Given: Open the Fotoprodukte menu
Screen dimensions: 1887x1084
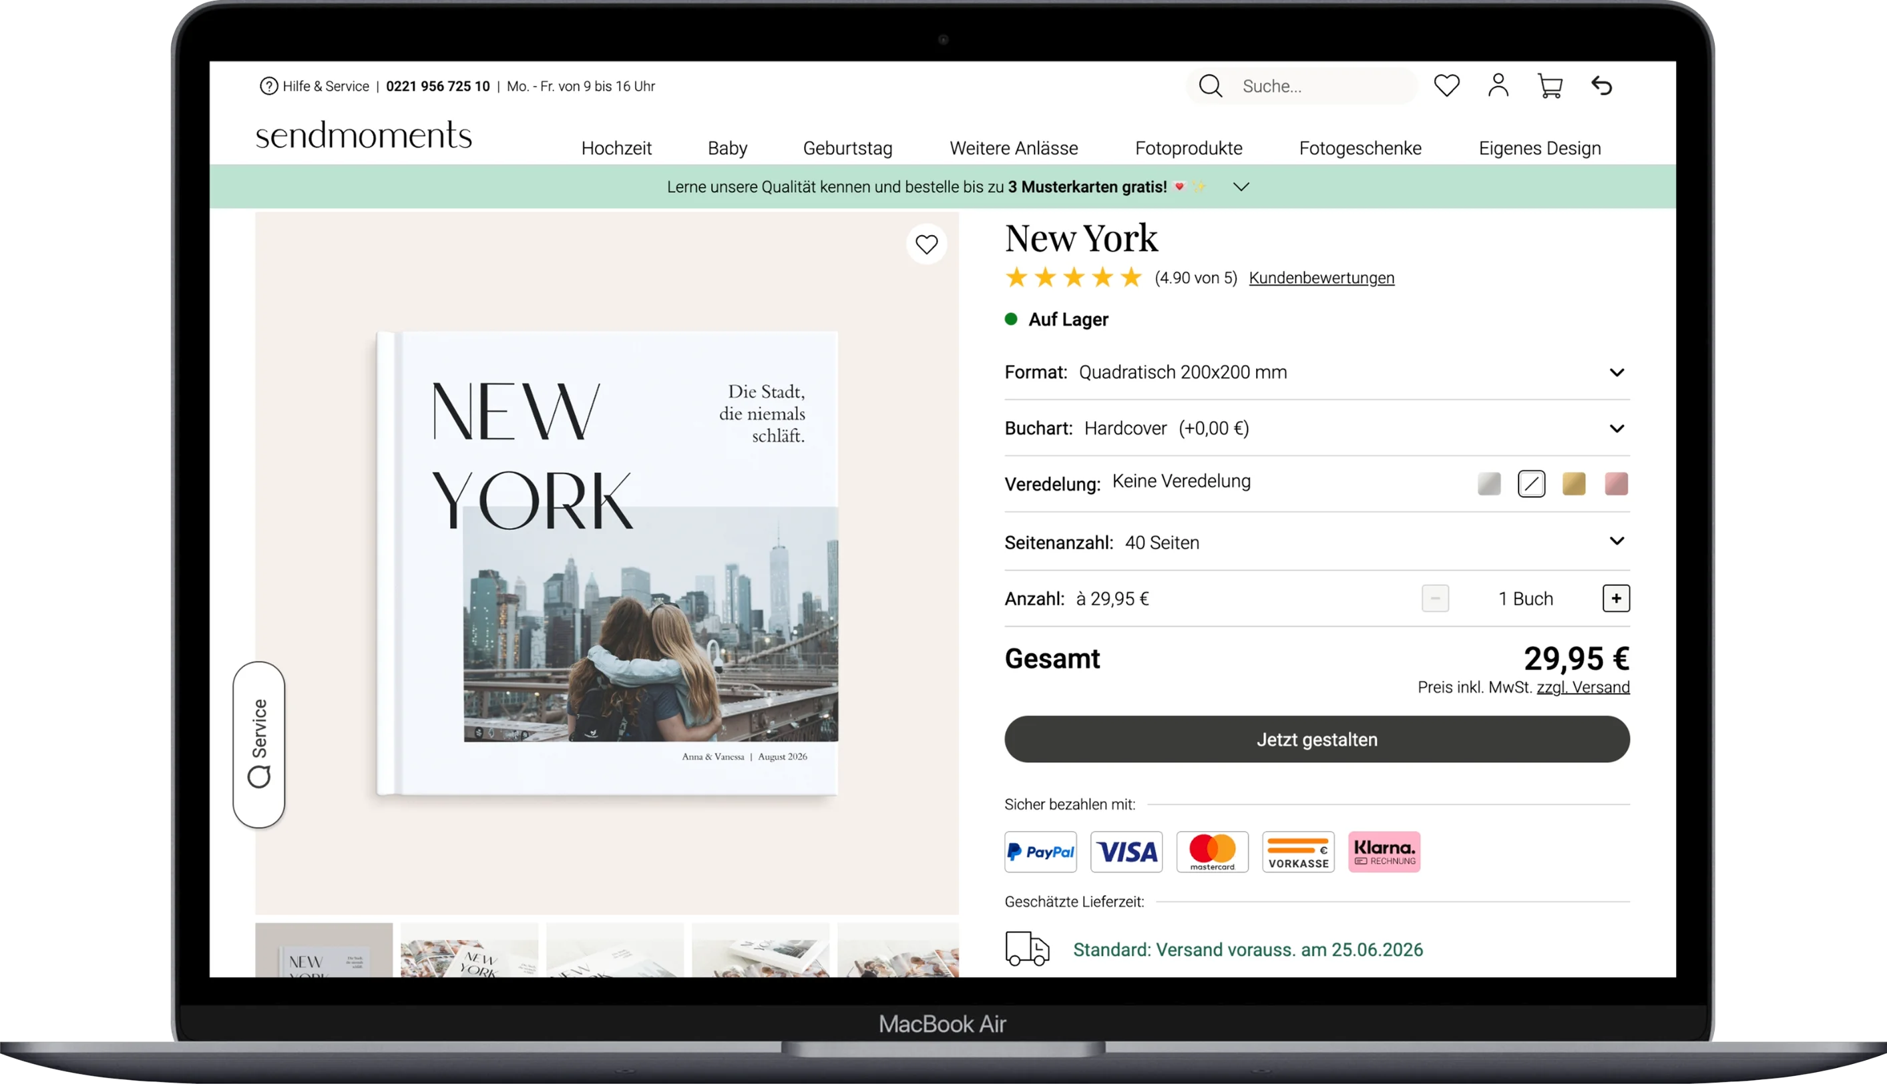Looking at the screenshot, I should (1189, 148).
